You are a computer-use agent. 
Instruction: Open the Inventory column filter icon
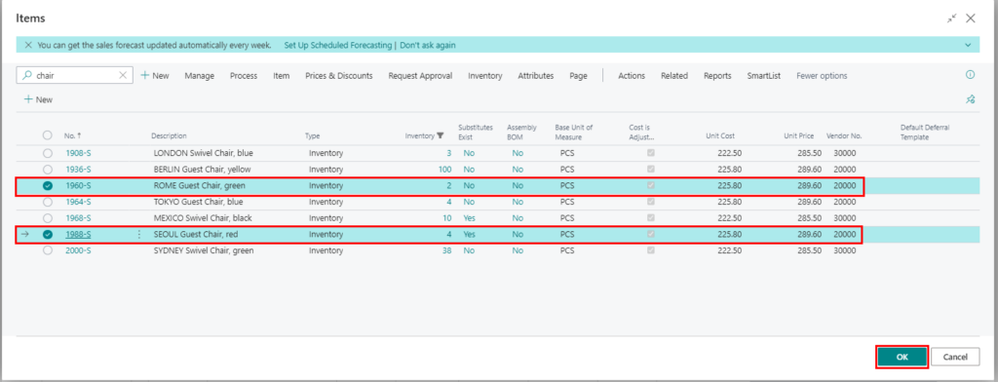[440, 135]
